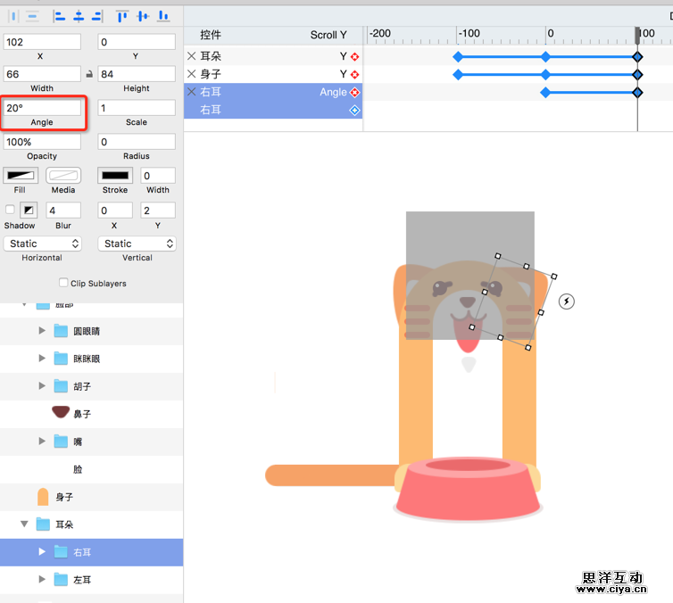The width and height of the screenshot is (673, 603).
Task: Click the 左耳 folder icon in layer list
Action: click(61, 580)
